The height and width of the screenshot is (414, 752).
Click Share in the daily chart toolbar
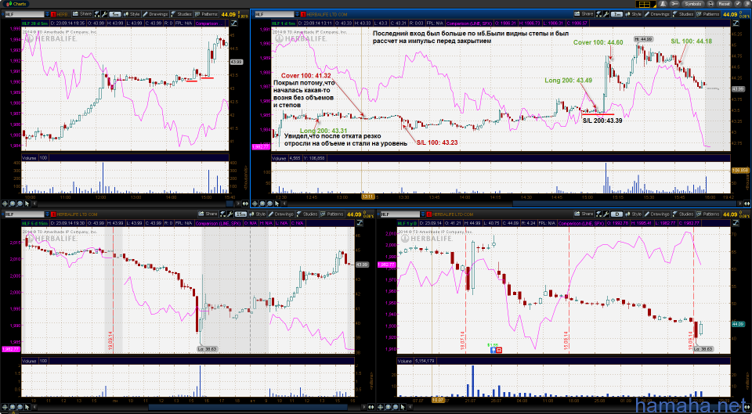584,214
